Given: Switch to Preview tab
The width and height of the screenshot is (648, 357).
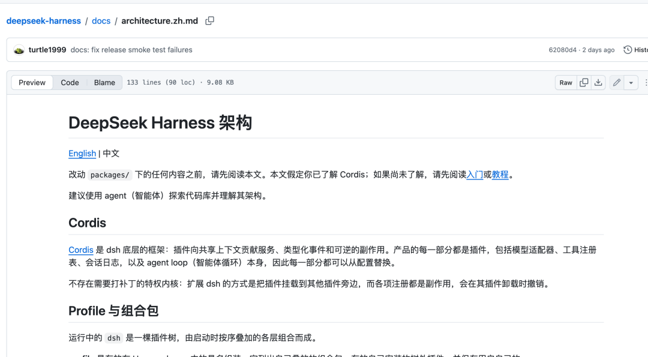Looking at the screenshot, I should 32,83.
